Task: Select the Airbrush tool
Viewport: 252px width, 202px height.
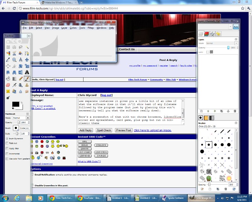Action: pos(14,85)
